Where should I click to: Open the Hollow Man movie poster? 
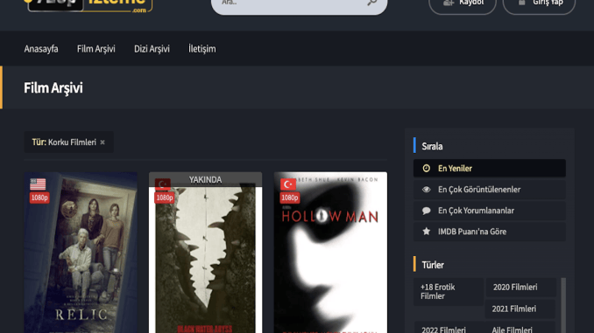tap(330, 253)
